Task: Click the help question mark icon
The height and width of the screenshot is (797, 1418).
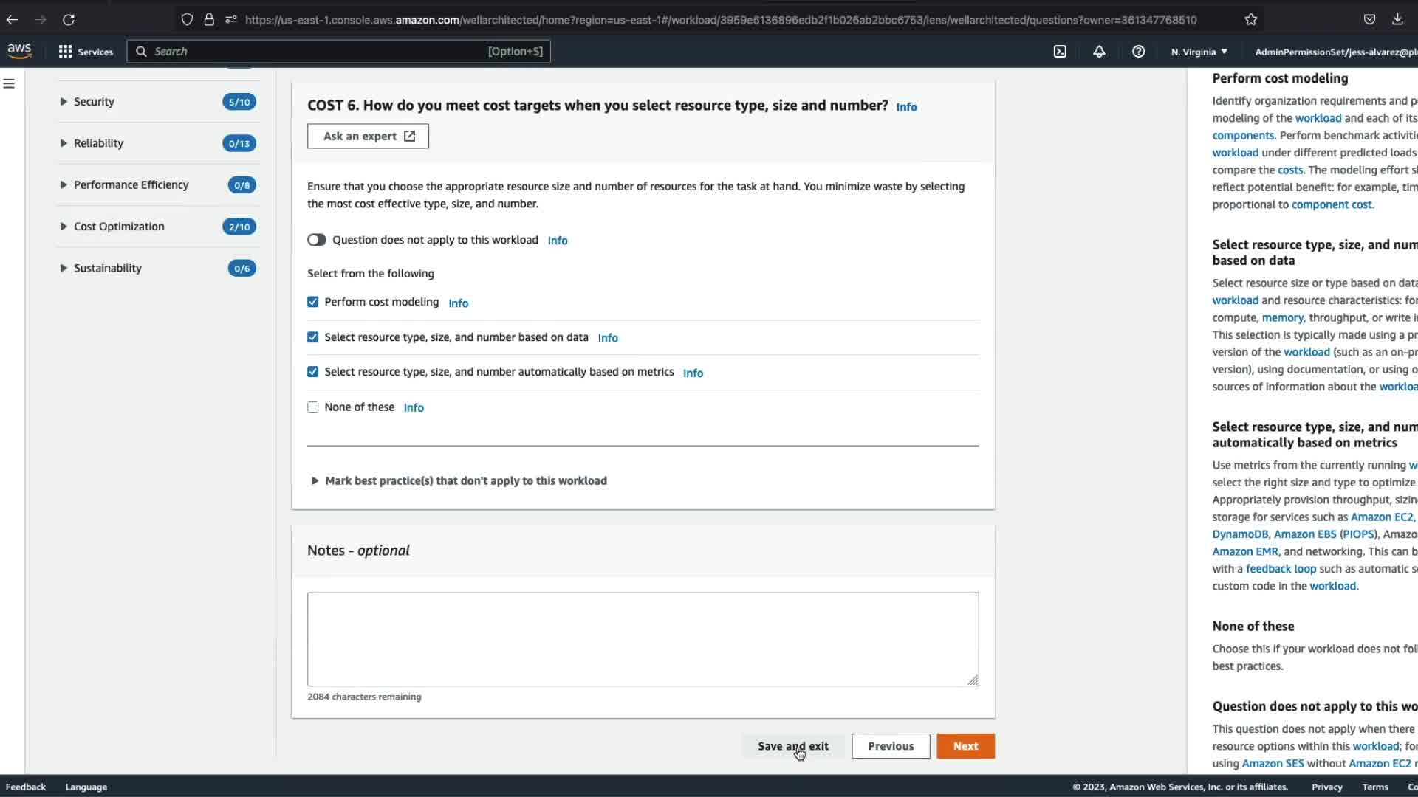Action: [1138, 52]
